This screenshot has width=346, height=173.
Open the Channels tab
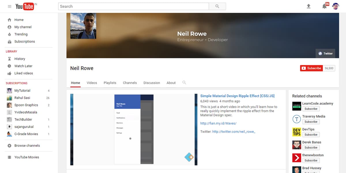pyautogui.click(x=130, y=83)
